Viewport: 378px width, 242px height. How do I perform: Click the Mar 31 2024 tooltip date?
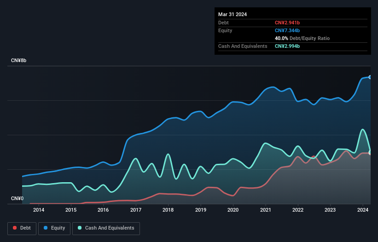(233, 14)
